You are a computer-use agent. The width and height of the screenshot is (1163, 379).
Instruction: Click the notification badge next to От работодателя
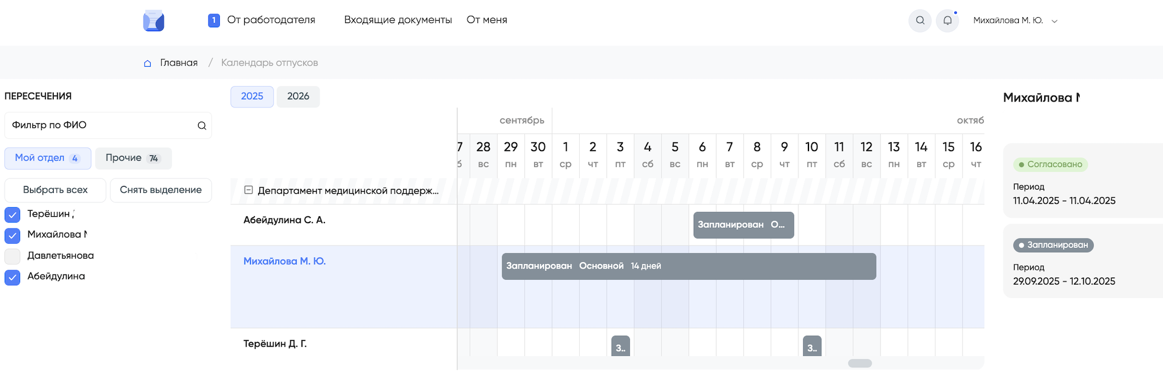point(214,21)
